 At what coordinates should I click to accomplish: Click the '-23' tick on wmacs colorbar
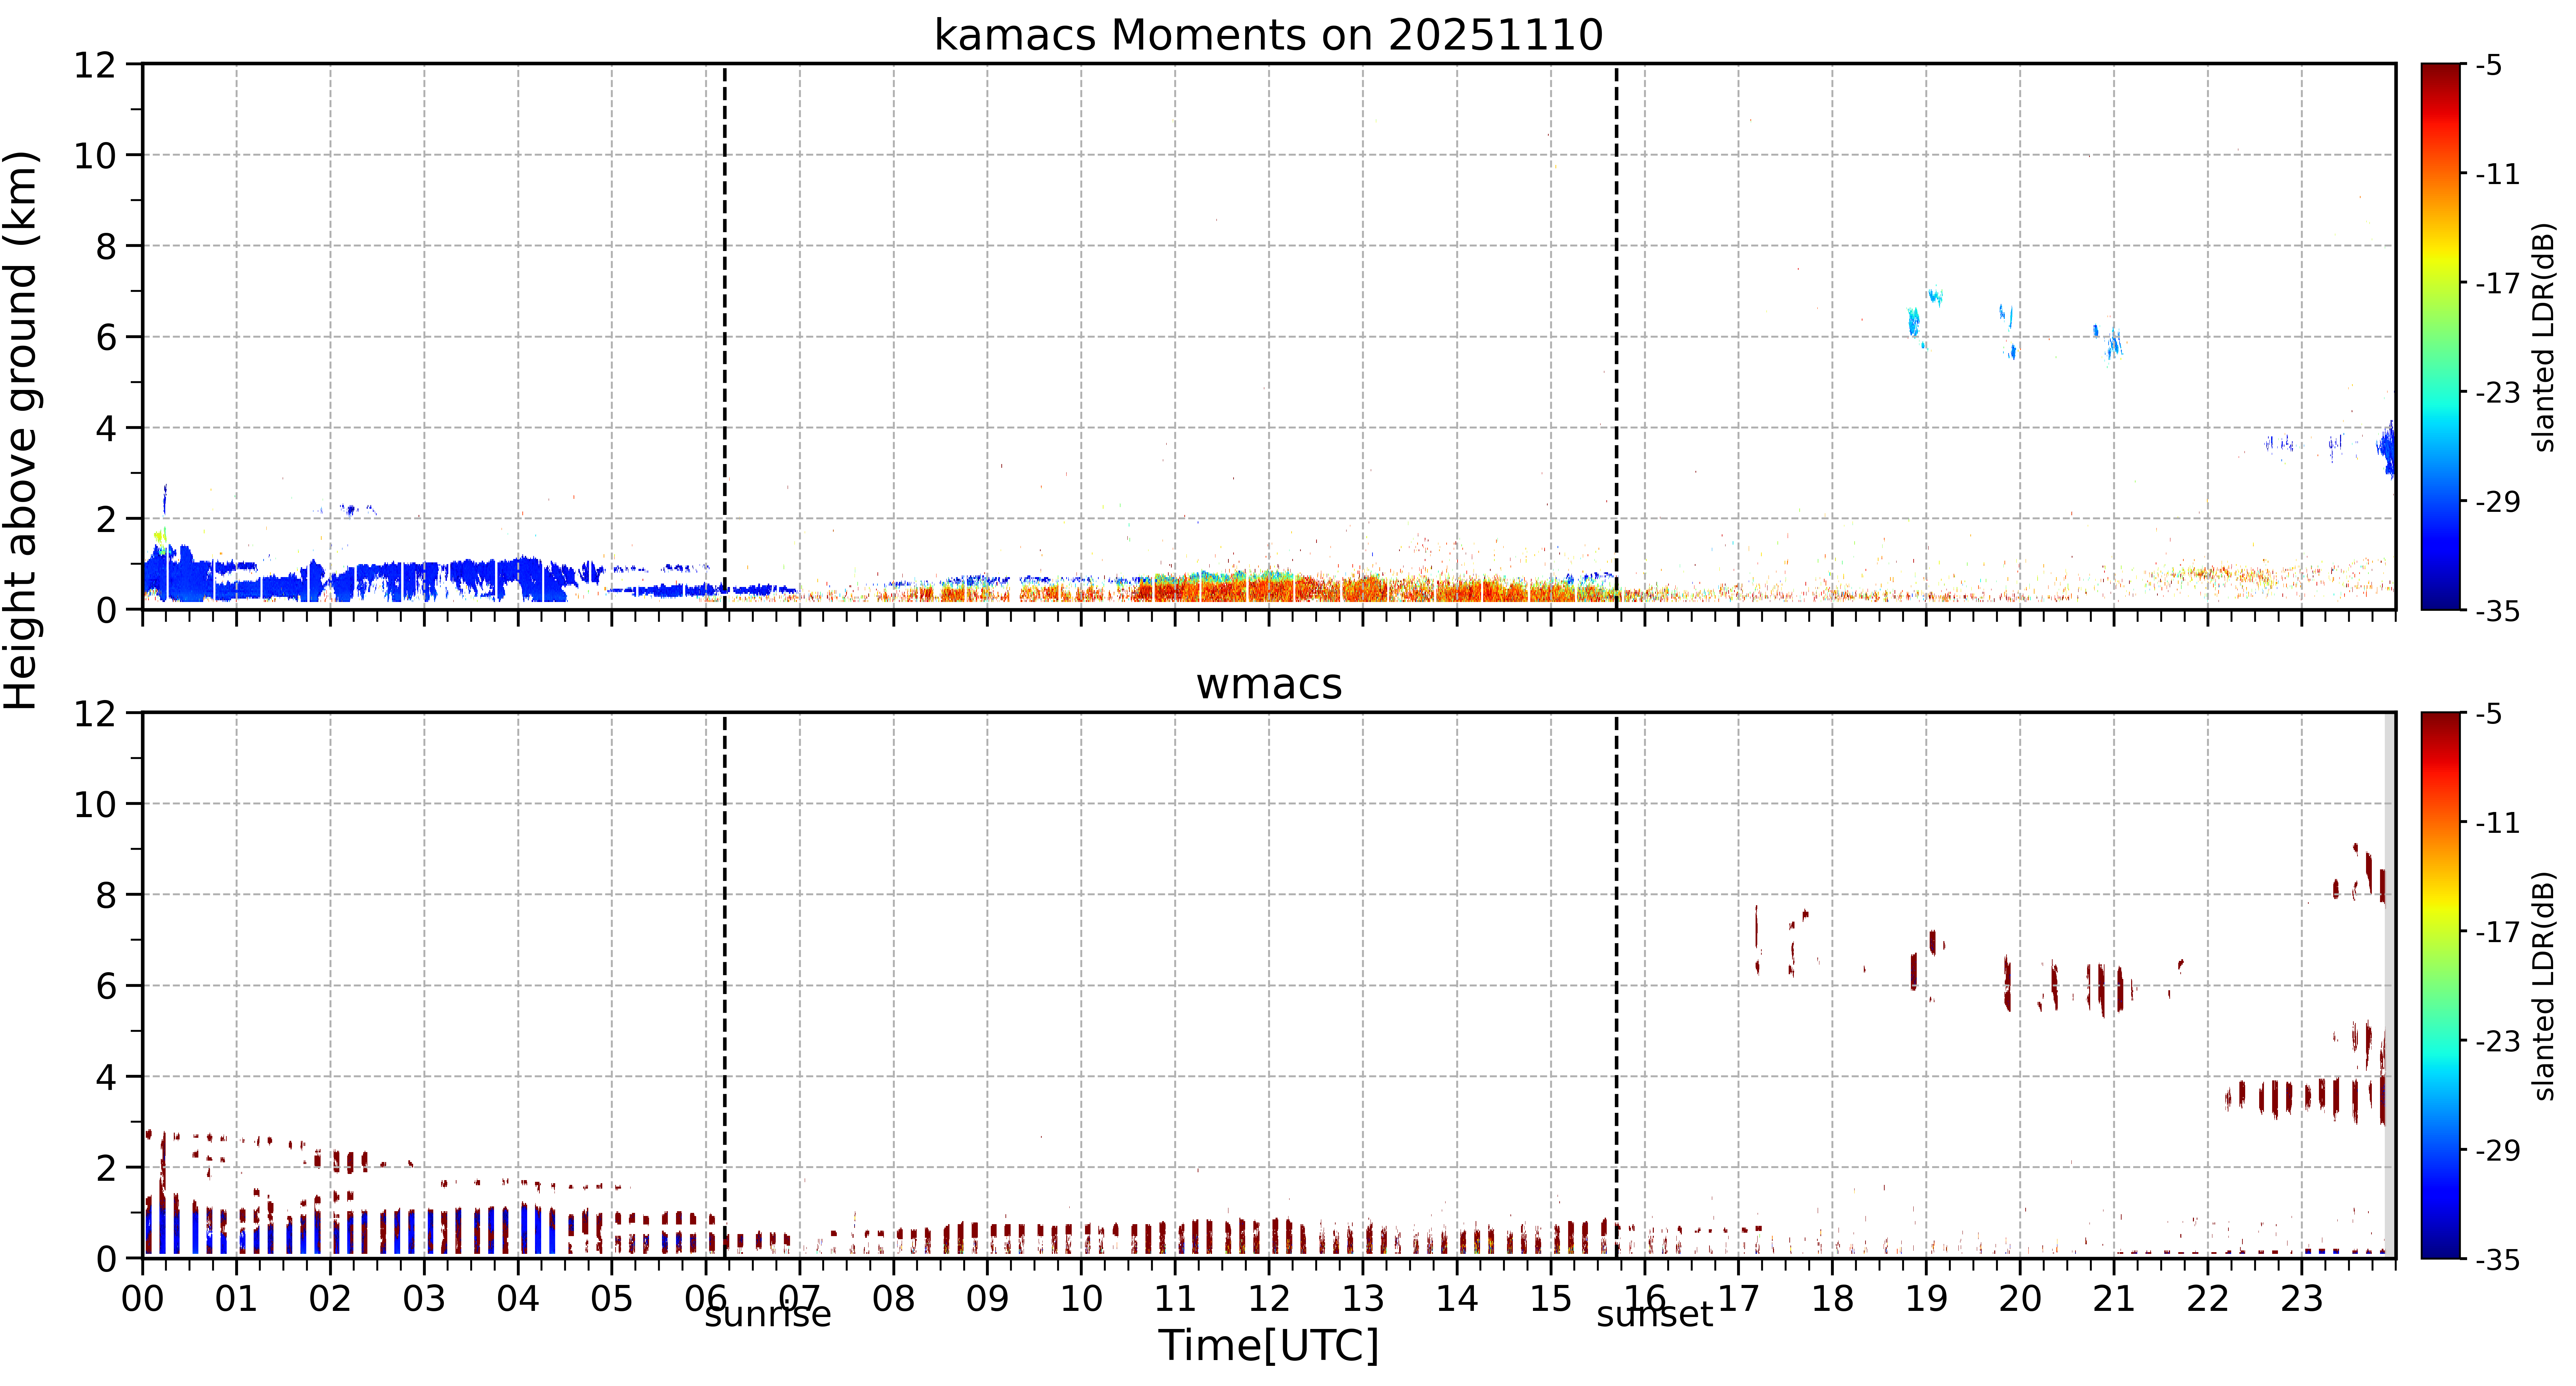coord(2498,1041)
